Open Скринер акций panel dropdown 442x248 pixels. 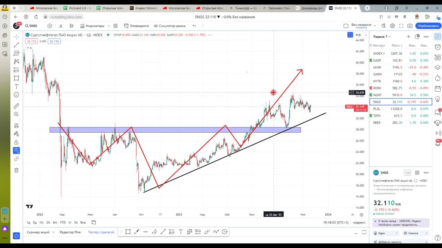[x=41, y=232]
